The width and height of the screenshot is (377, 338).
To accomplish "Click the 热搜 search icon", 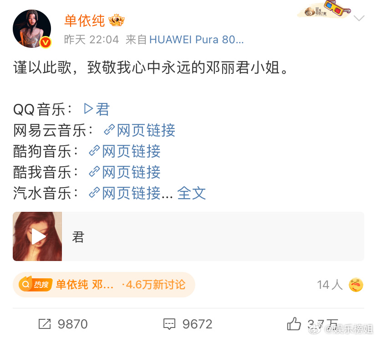I will [x=25, y=284].
